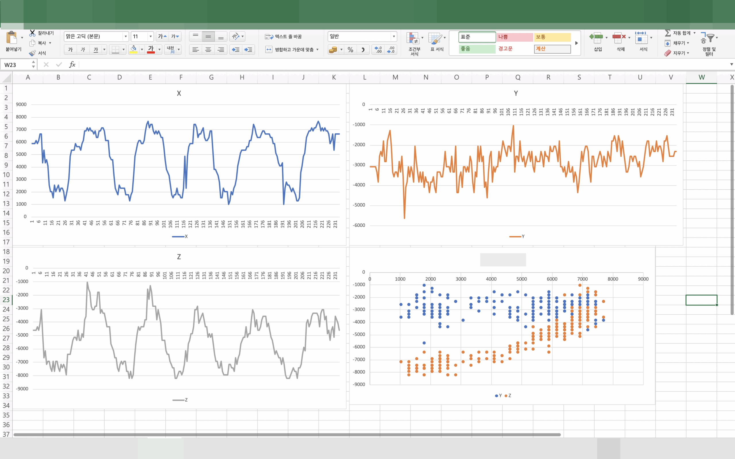This screenshot has width=735, height=459.
Task: Click Wrap Text (텍스트 줄 바꿈) button
Action: click(283, 36)
